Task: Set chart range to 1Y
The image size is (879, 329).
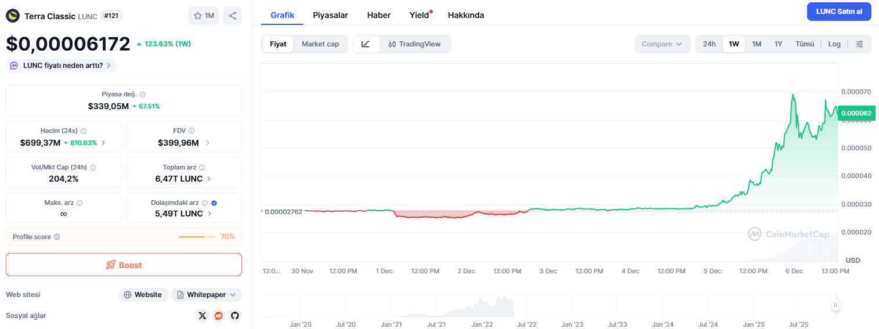Action: tap(779, 44)
